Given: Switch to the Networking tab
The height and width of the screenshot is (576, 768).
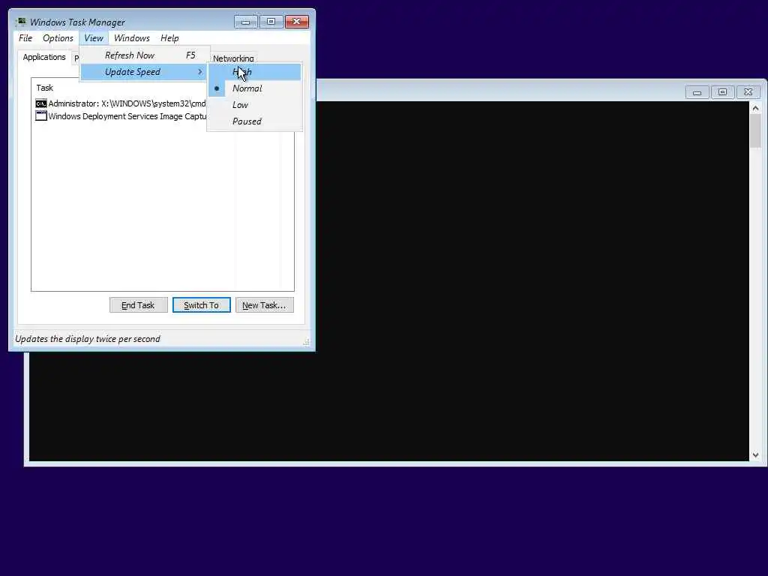Looking at the screenshot, I should coord(233,58).
